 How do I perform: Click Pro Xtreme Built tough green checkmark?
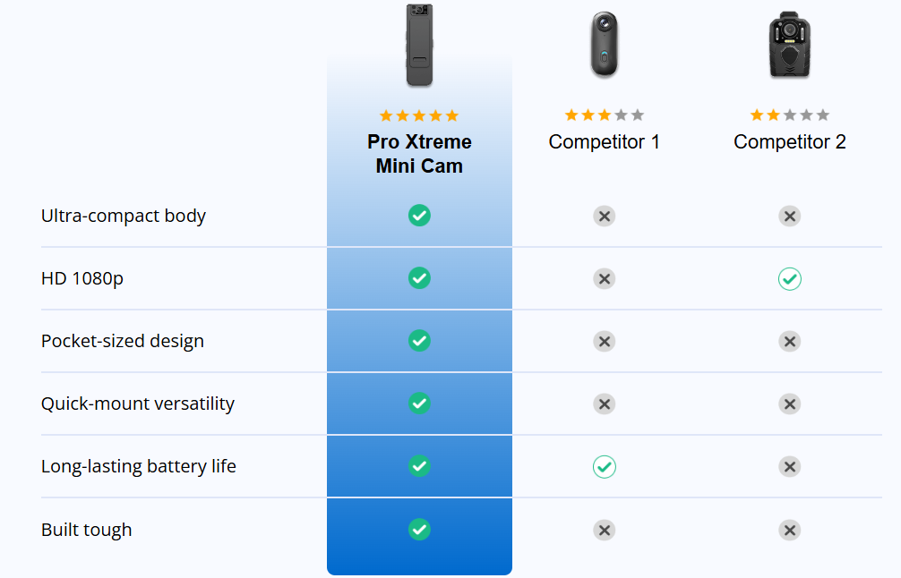click(x=419, y=530)
